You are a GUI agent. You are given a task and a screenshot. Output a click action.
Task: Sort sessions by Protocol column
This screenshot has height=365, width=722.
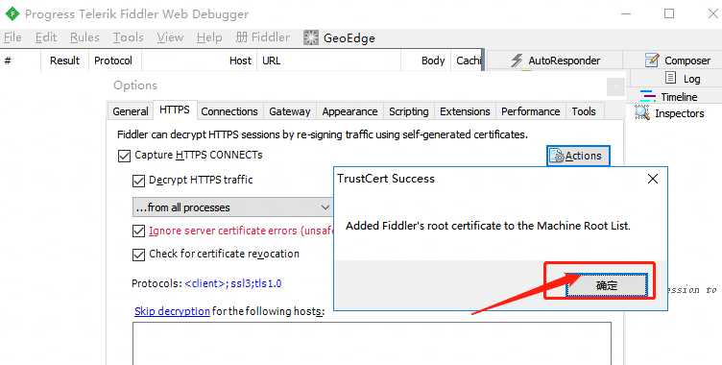coord(113,61)
